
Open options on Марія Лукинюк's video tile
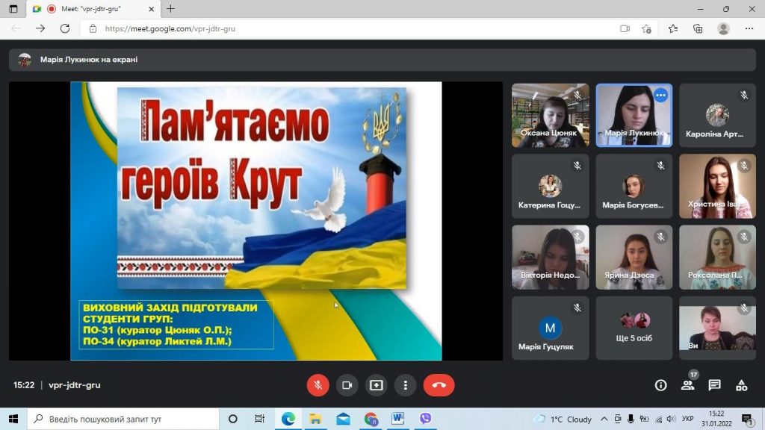coord(660,96)
